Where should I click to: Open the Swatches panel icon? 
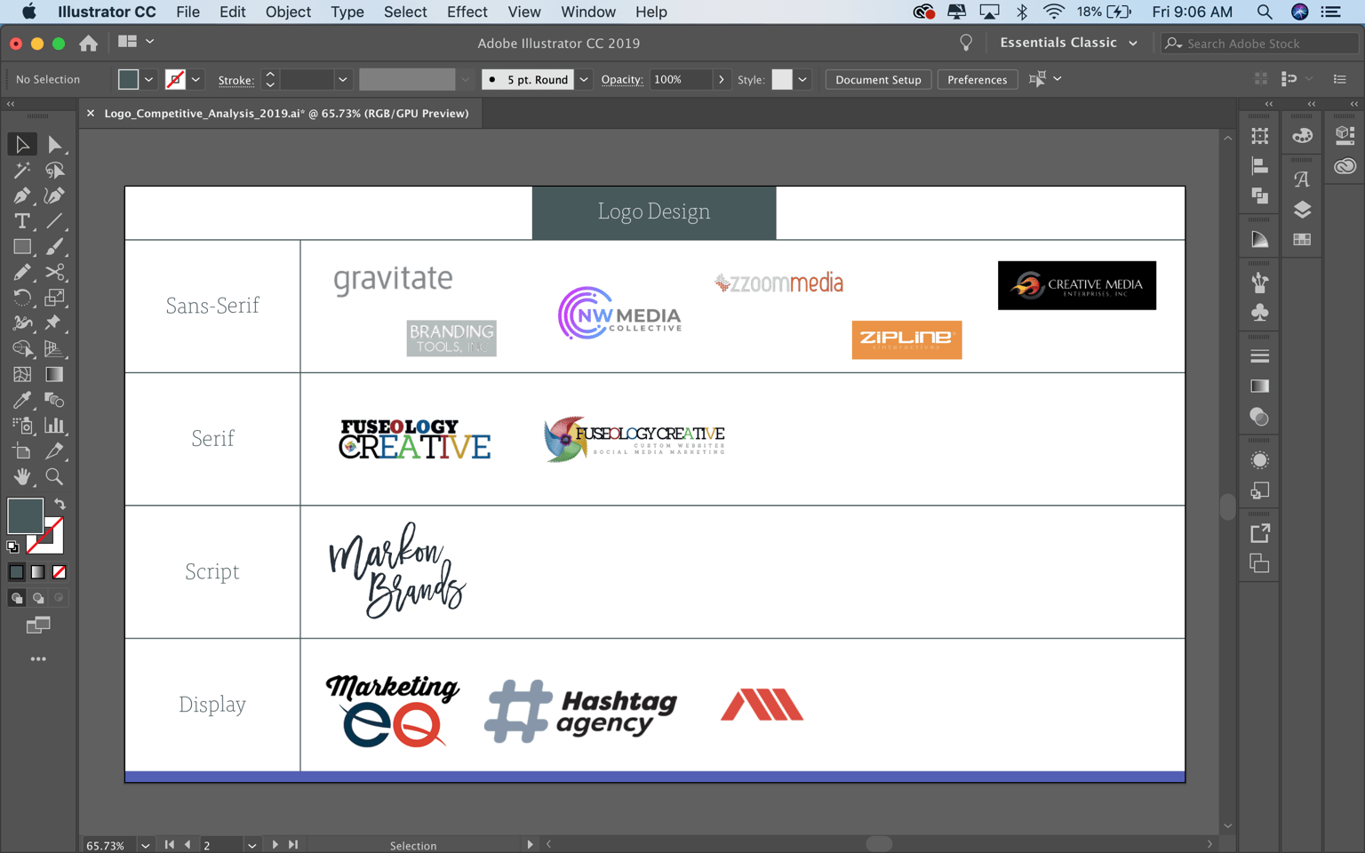click(1302, 239)
